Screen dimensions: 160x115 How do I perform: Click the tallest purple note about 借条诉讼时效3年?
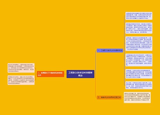139,43
